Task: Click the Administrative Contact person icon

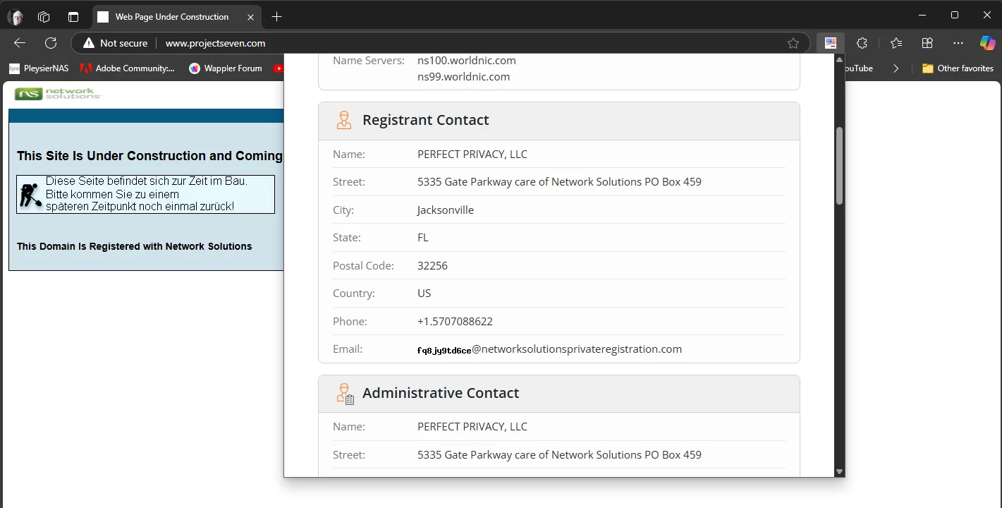Action: coord(345,394)
